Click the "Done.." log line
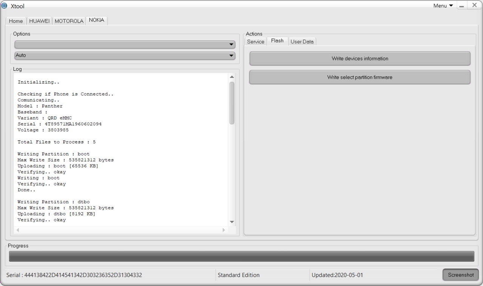Image resolution: width=483 pixels, height=286 pixels. [26, 190]
